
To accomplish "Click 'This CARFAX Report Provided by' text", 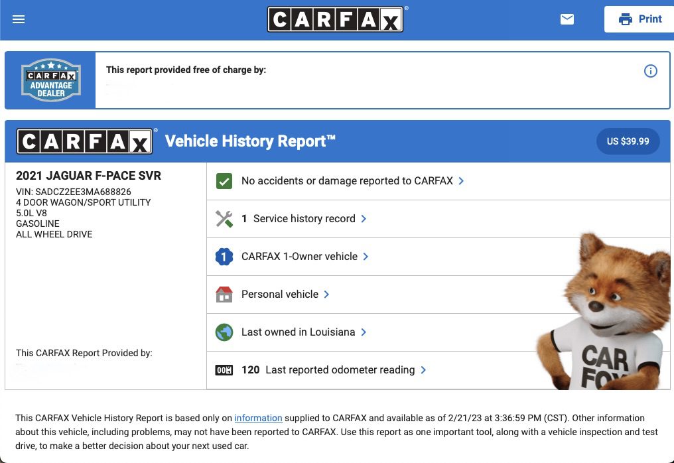I will point(84,353).
